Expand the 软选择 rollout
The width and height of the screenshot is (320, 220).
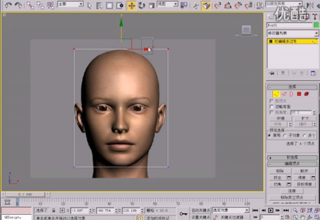(292, 157)
